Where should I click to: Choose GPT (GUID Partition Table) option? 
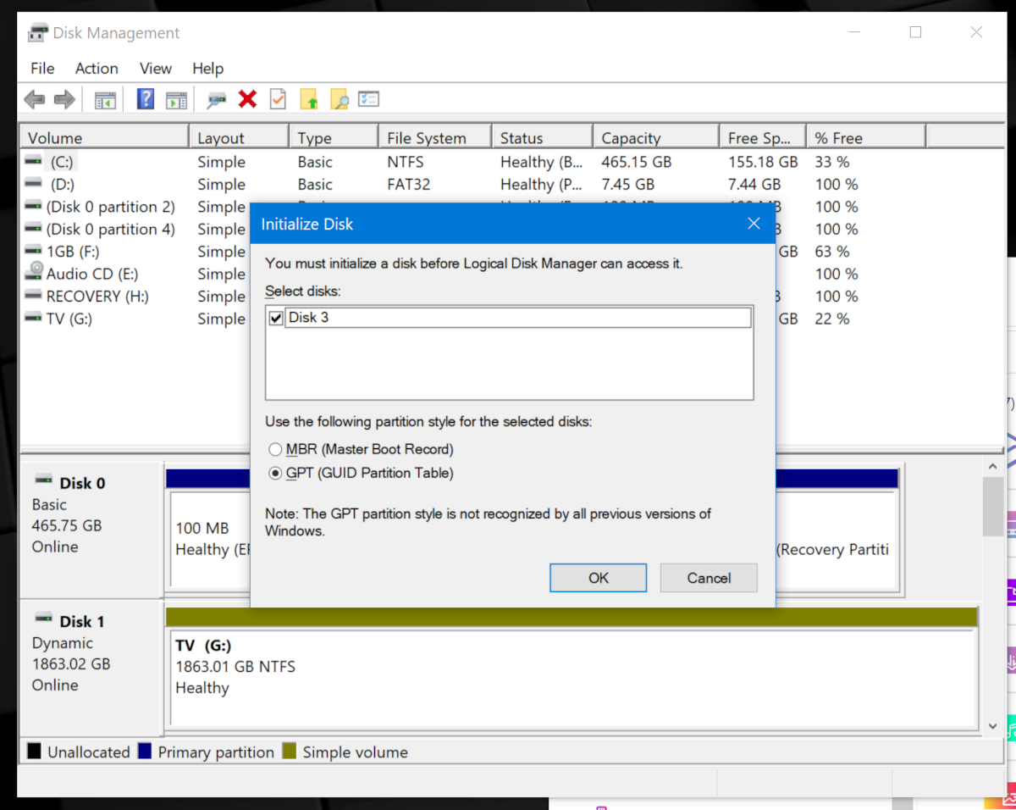[x=275, y=474]
